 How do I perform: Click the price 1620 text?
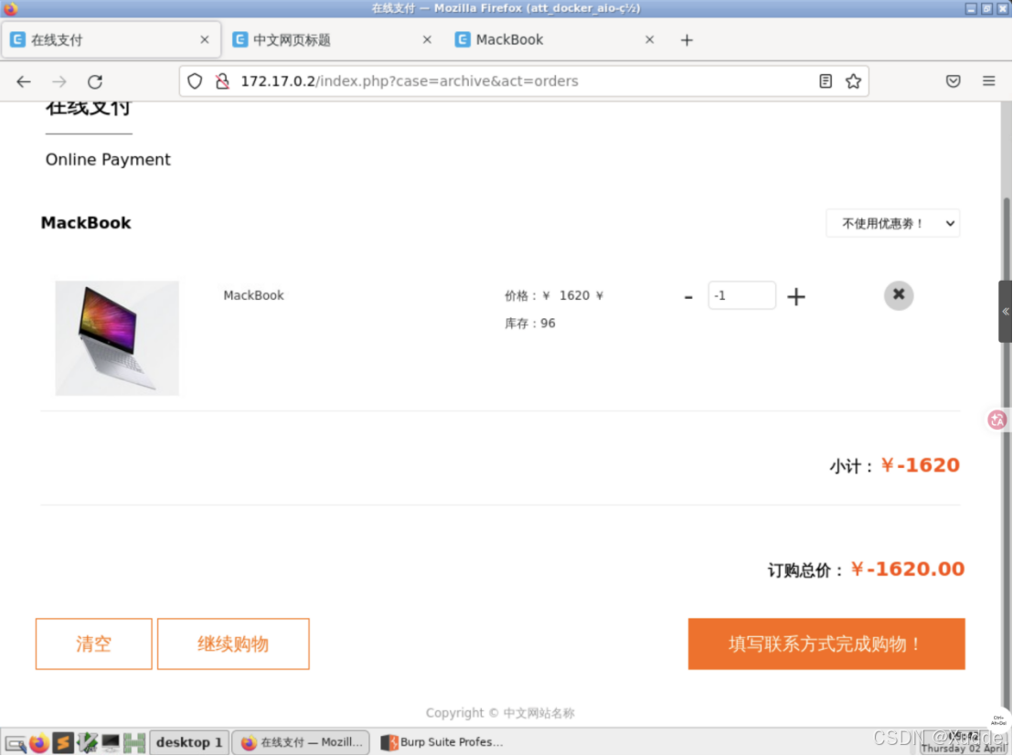coord(574,295)
